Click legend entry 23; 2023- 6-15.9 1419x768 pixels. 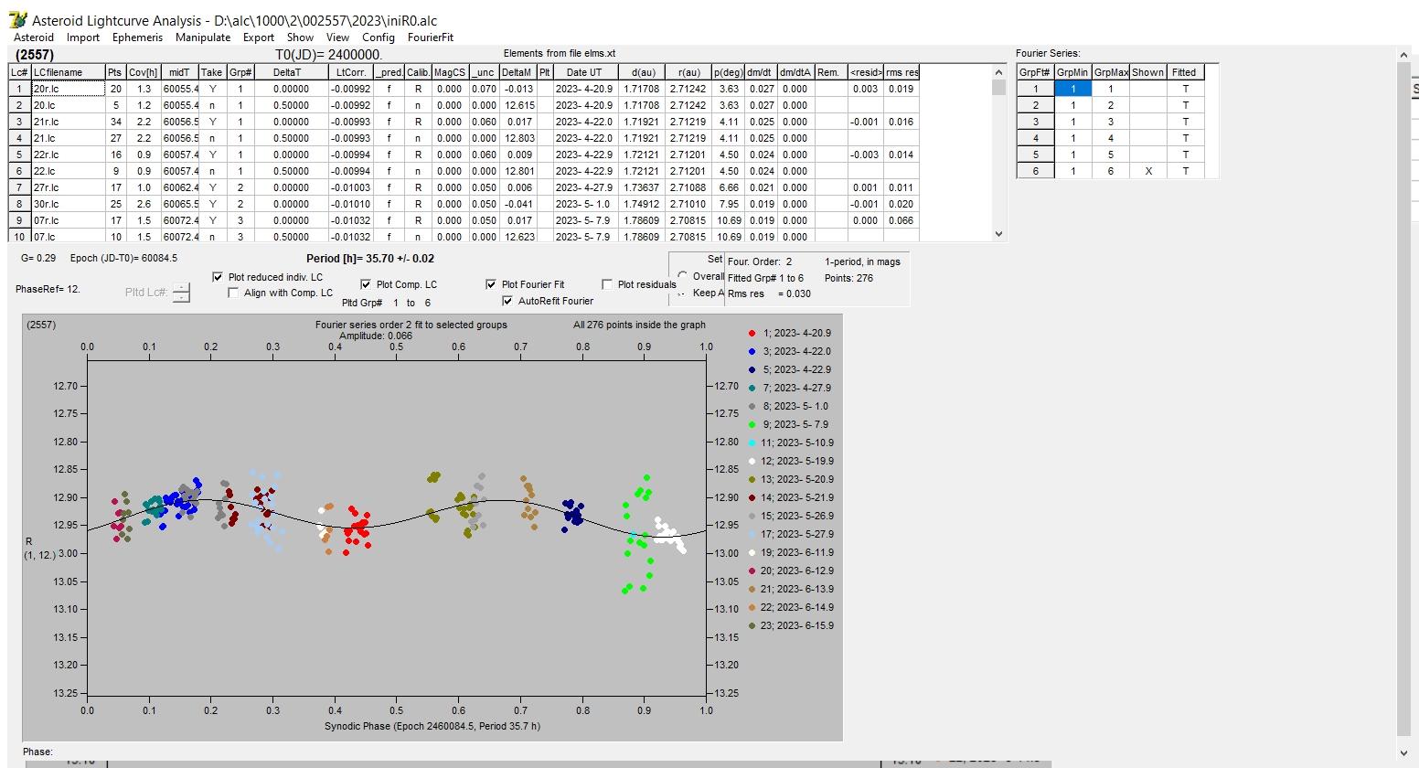pos(791,625)
